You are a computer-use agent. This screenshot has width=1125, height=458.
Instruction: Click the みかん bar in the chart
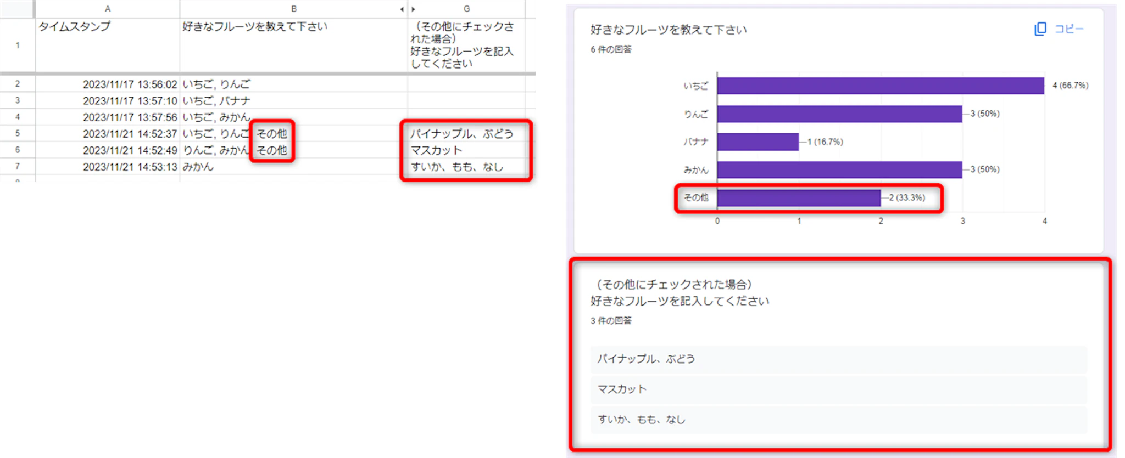(839, 169)
